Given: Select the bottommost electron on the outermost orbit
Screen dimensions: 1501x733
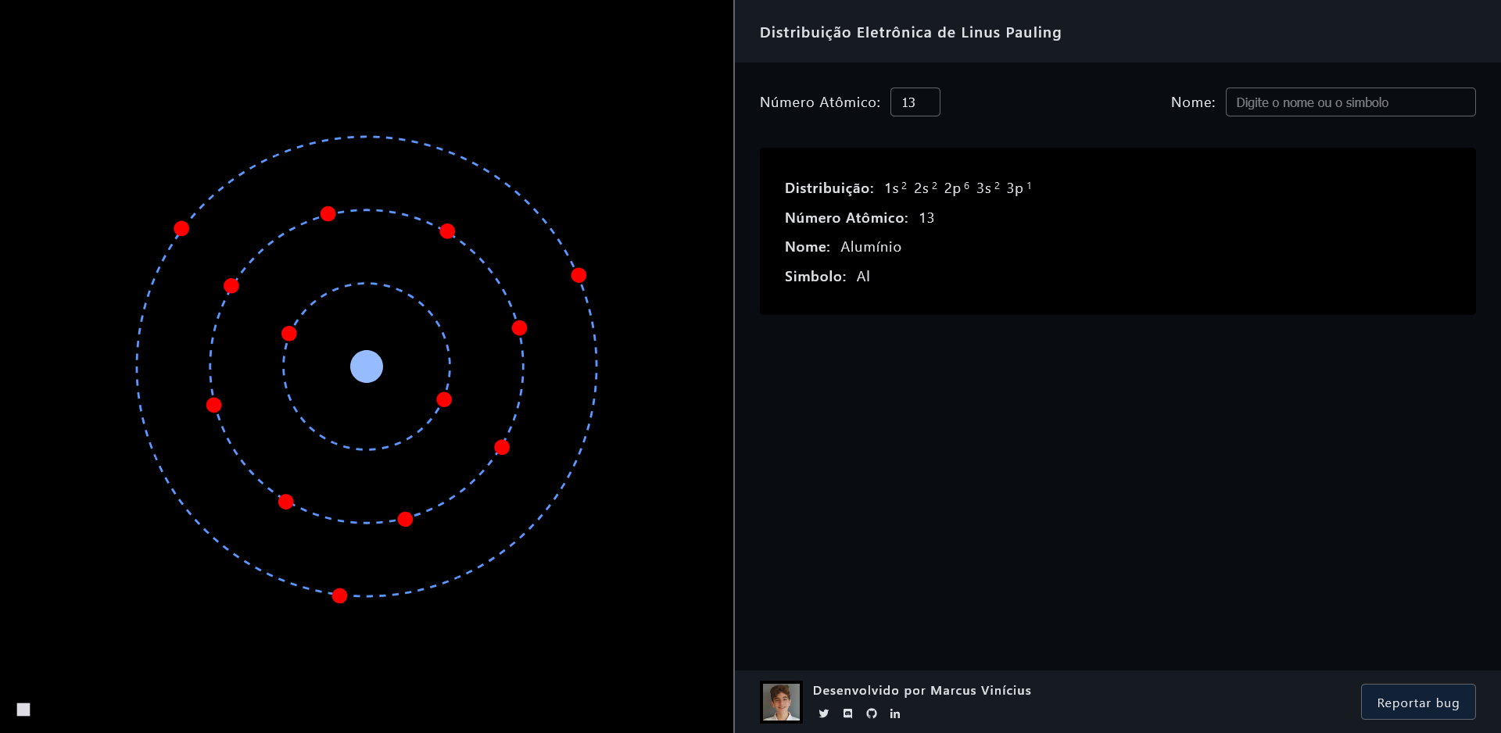Looking at the screenshot, I should [339, 596].
